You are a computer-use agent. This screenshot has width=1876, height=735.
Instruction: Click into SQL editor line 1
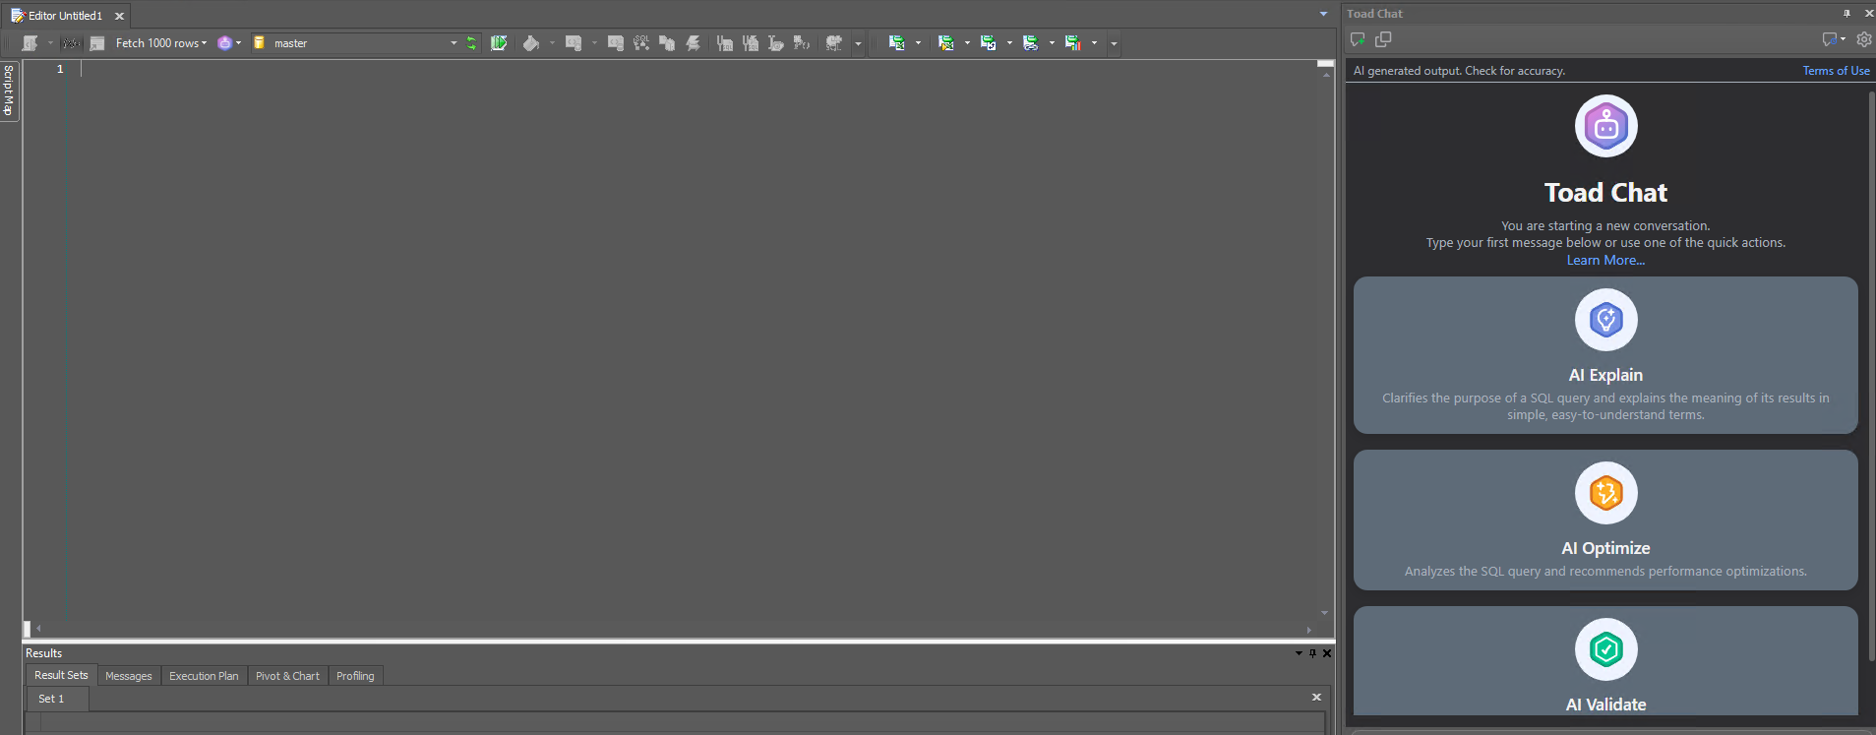click(698, 69)
